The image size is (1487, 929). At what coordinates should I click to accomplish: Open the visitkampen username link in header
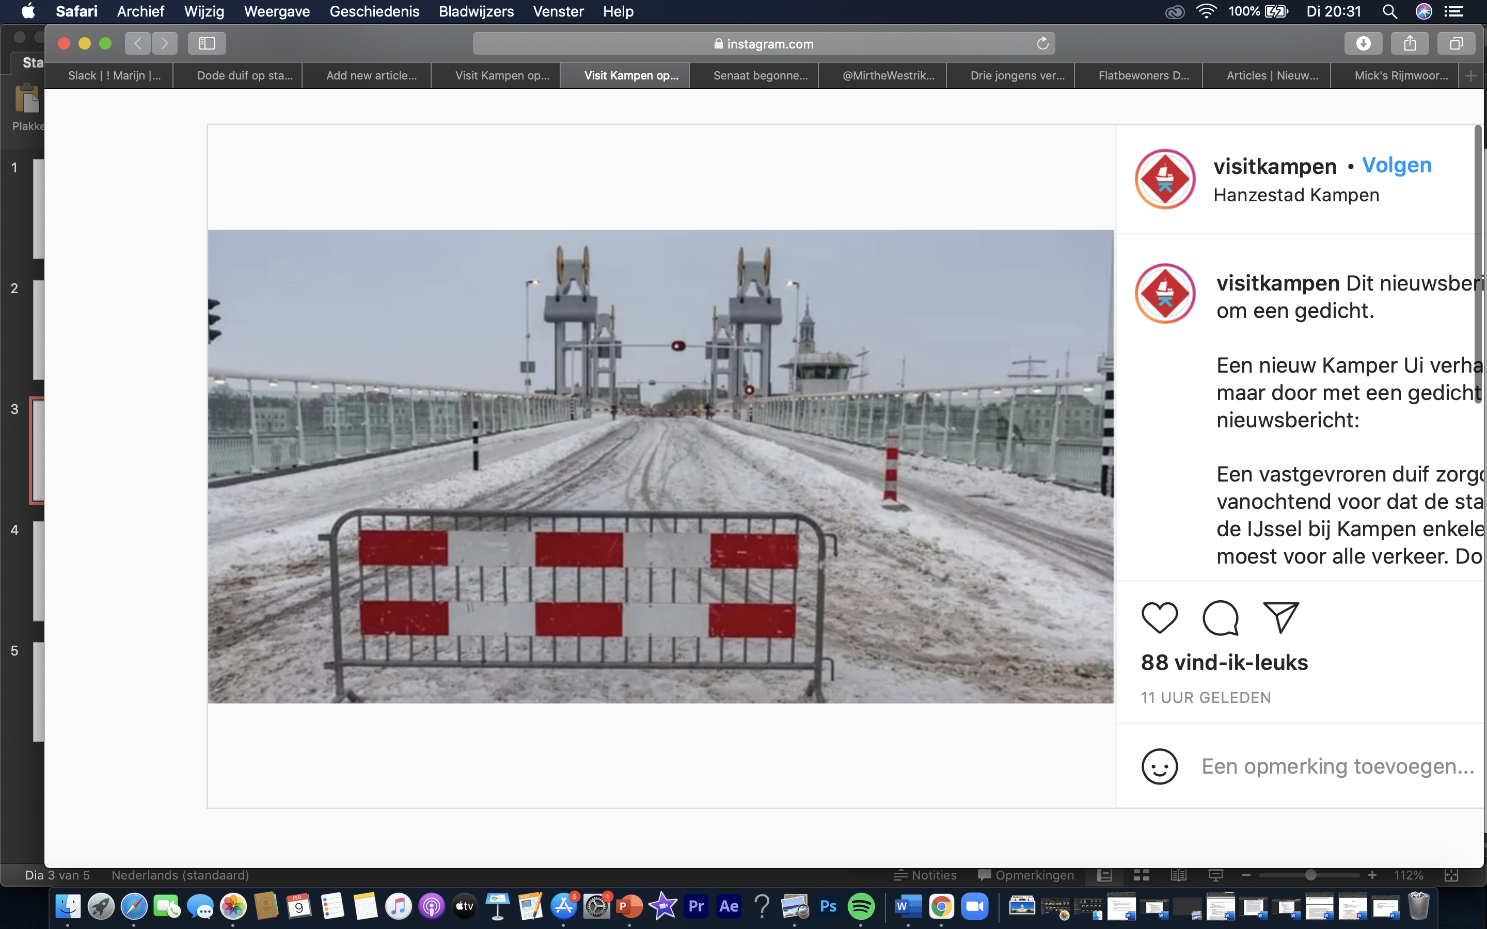coord(1274,166)
